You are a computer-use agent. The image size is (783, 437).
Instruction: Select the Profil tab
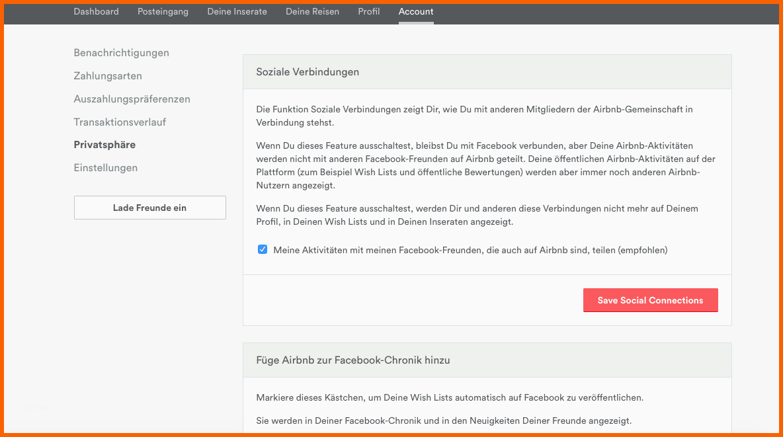(x=368, y=12)
